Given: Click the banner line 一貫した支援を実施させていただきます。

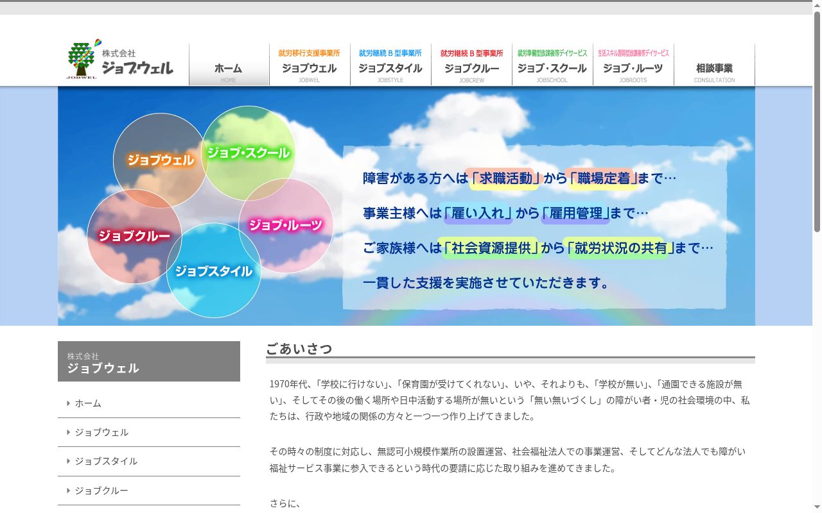Looking at the screenshot, I should coord(487,283).
